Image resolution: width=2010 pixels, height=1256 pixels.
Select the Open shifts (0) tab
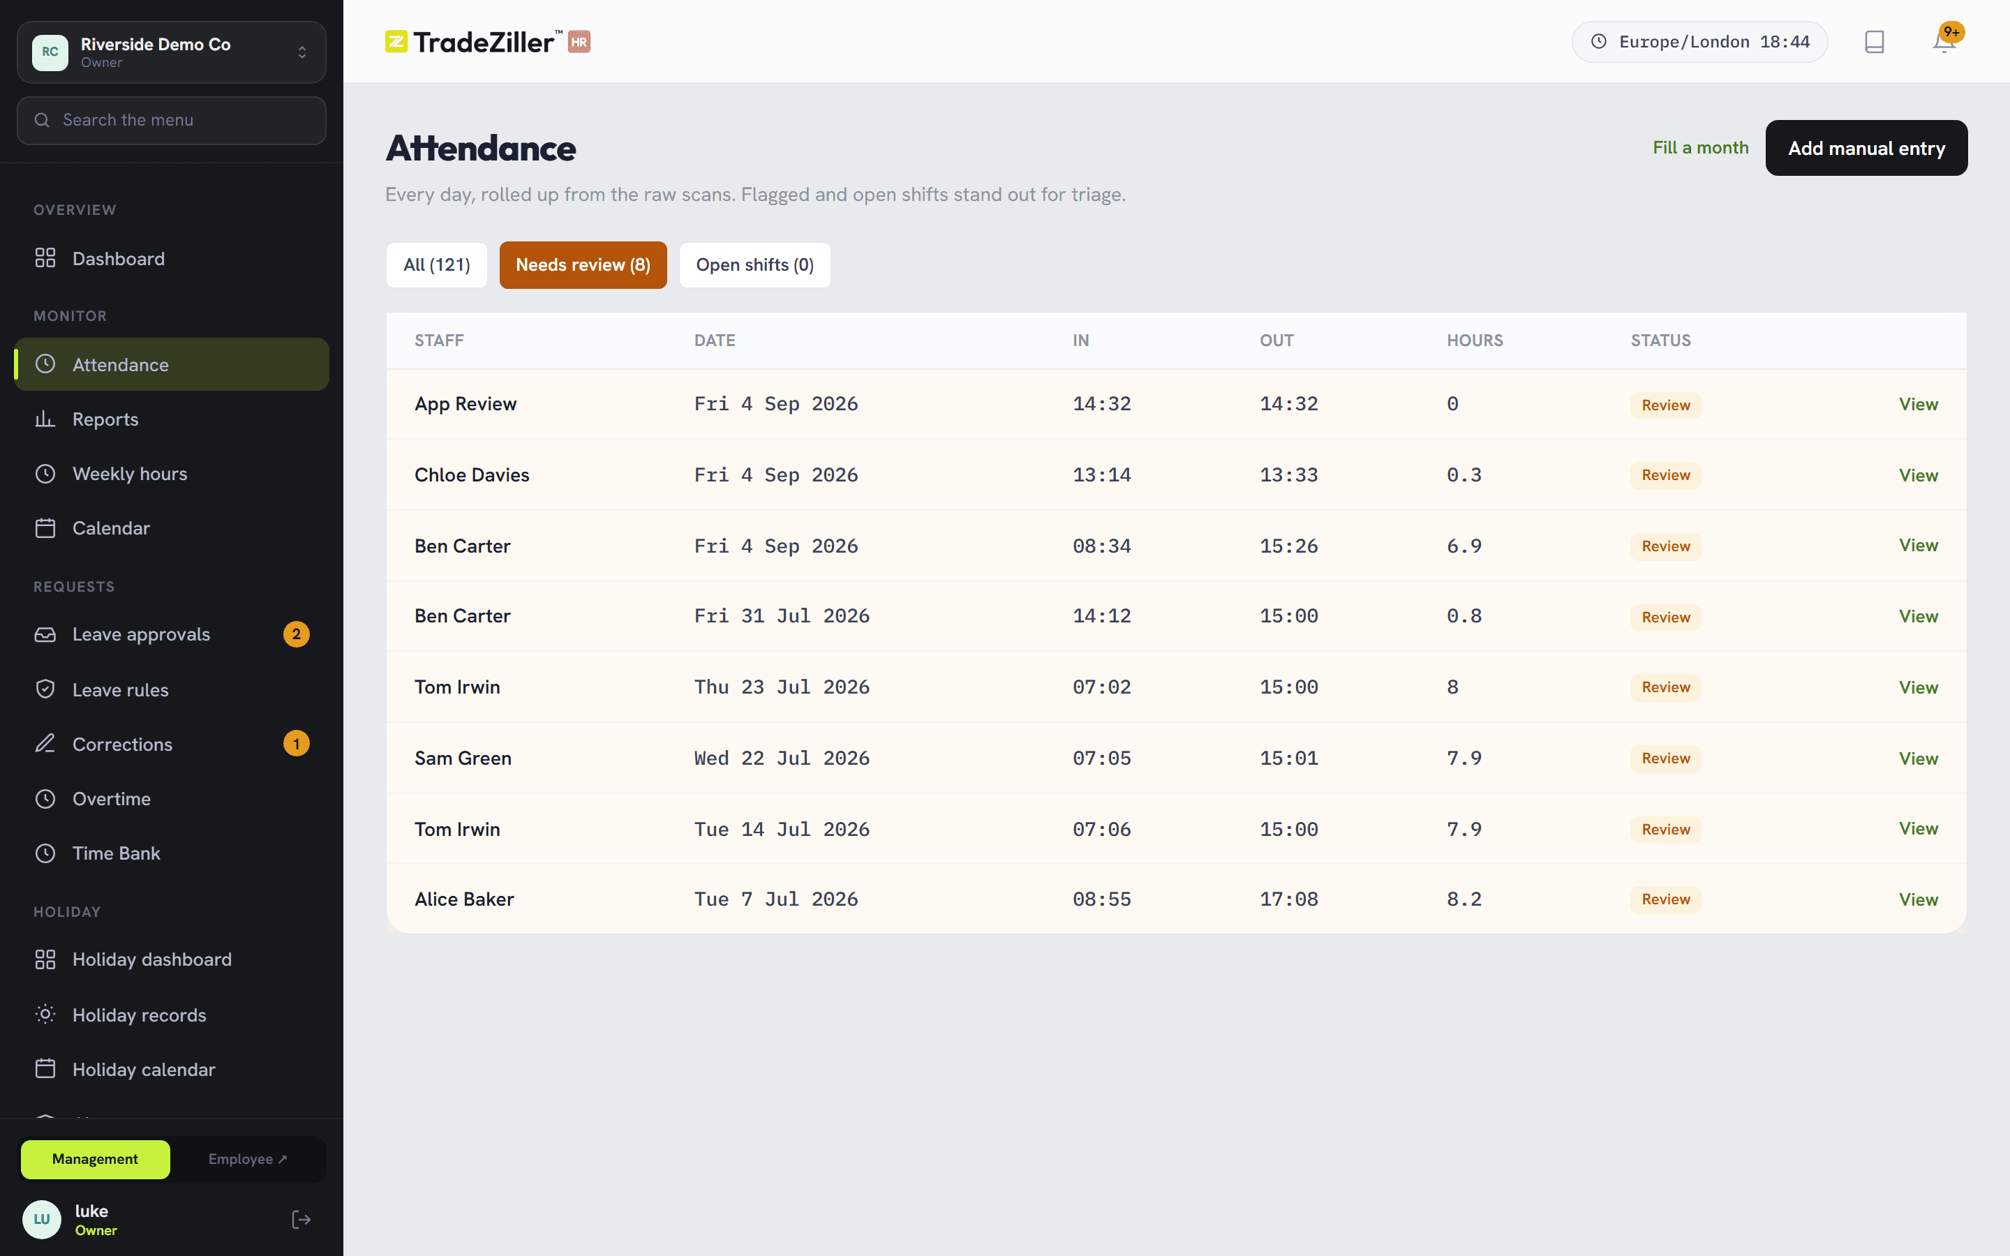[755, 265]
